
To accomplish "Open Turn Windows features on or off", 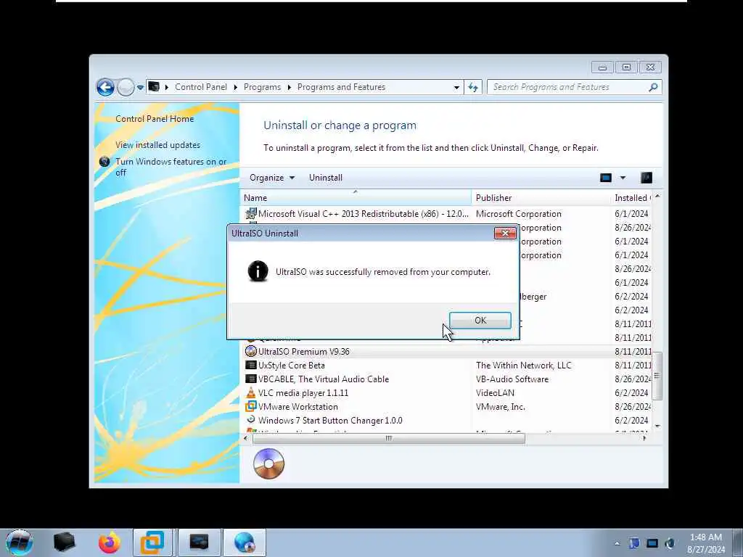I will (171, 167).
